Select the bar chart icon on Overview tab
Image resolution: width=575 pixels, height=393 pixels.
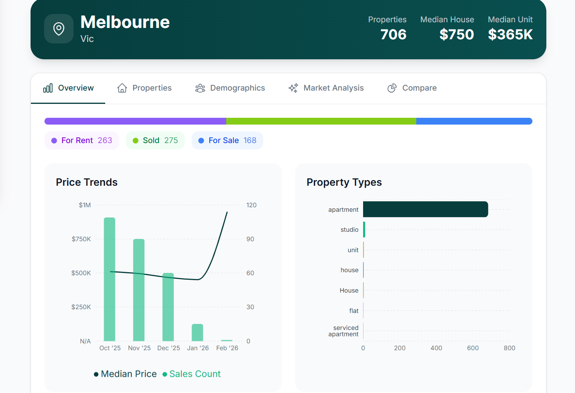coord(48,88)
